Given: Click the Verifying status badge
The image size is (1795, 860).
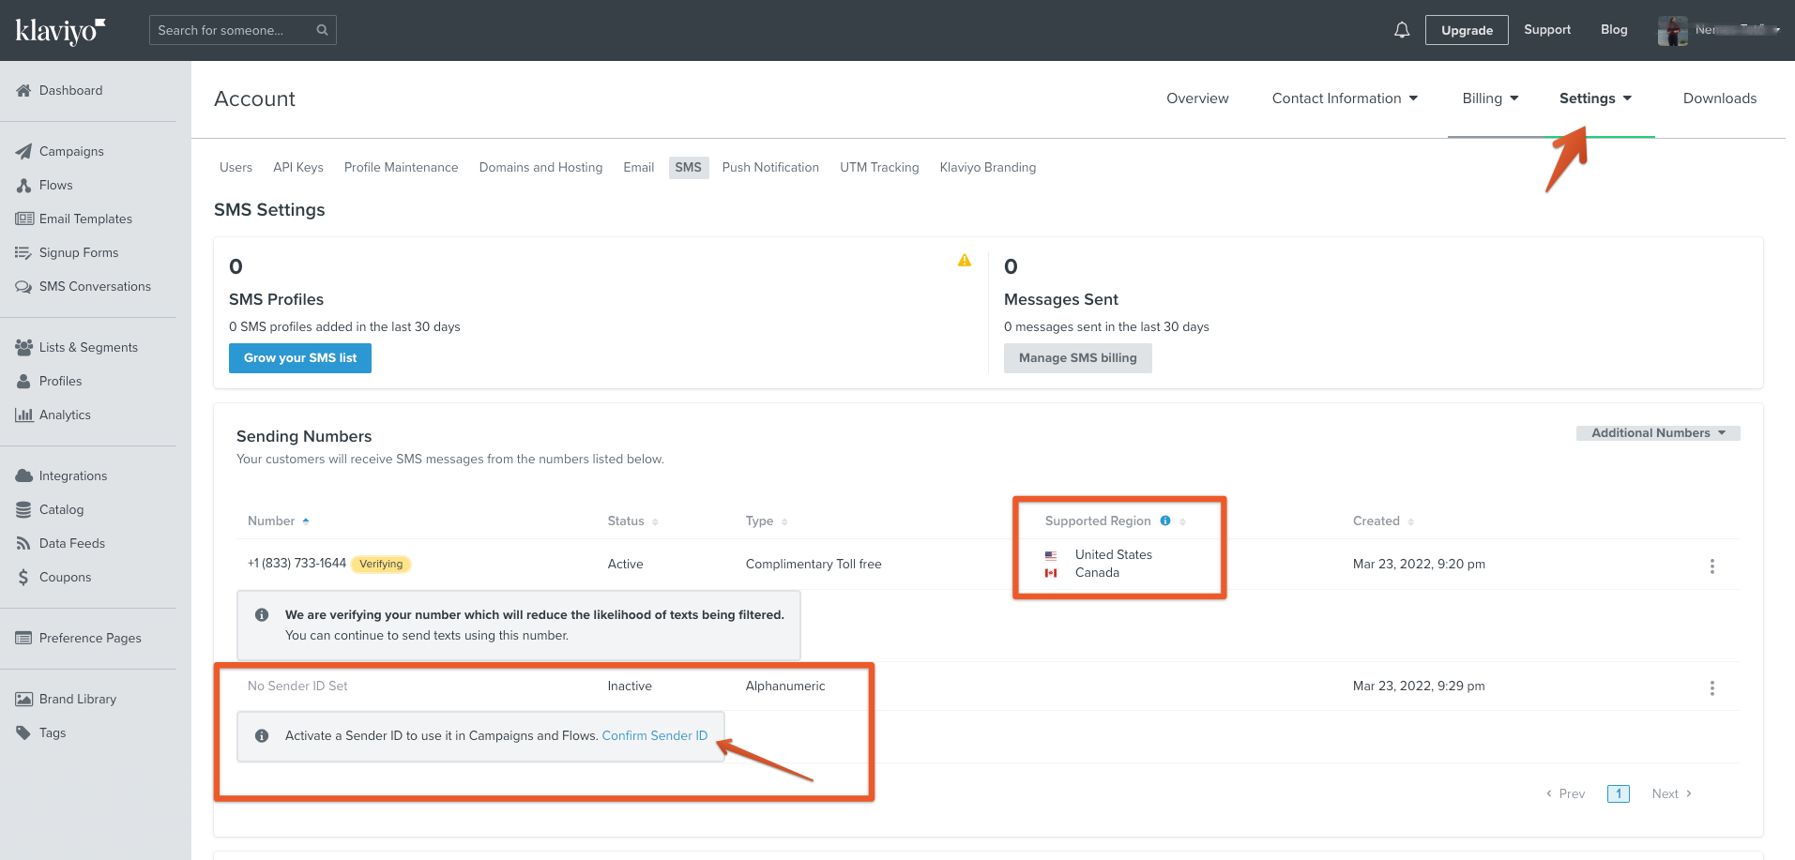Looking at the screenshot, I should click(x=381, y=565).
